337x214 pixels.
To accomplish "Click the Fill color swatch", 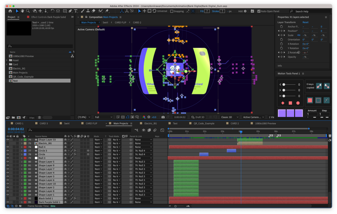I will 207,11.
